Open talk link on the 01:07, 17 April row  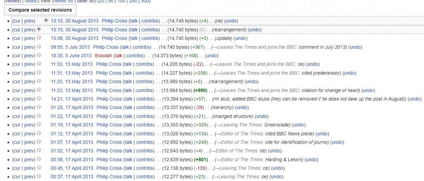tap(128, 142)
